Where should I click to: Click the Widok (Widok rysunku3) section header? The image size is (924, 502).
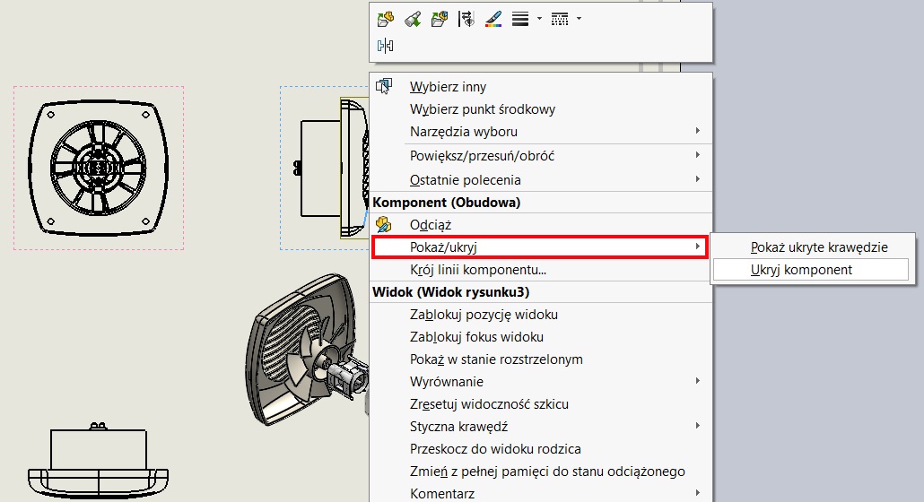pos(451,292)
